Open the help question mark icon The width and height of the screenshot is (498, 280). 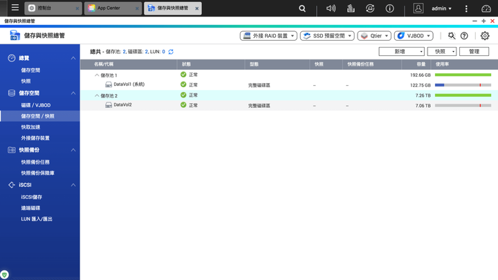point(464,36)
